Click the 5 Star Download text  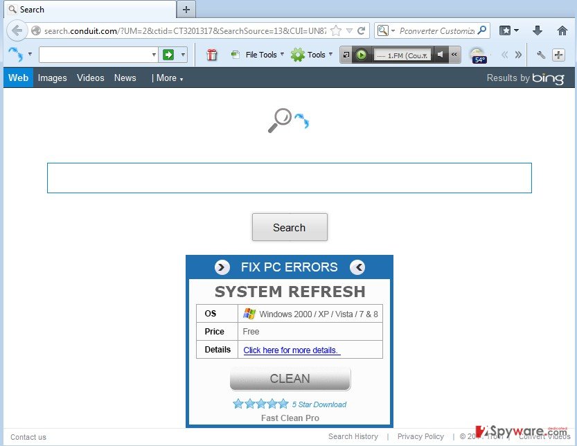point(319,404)
